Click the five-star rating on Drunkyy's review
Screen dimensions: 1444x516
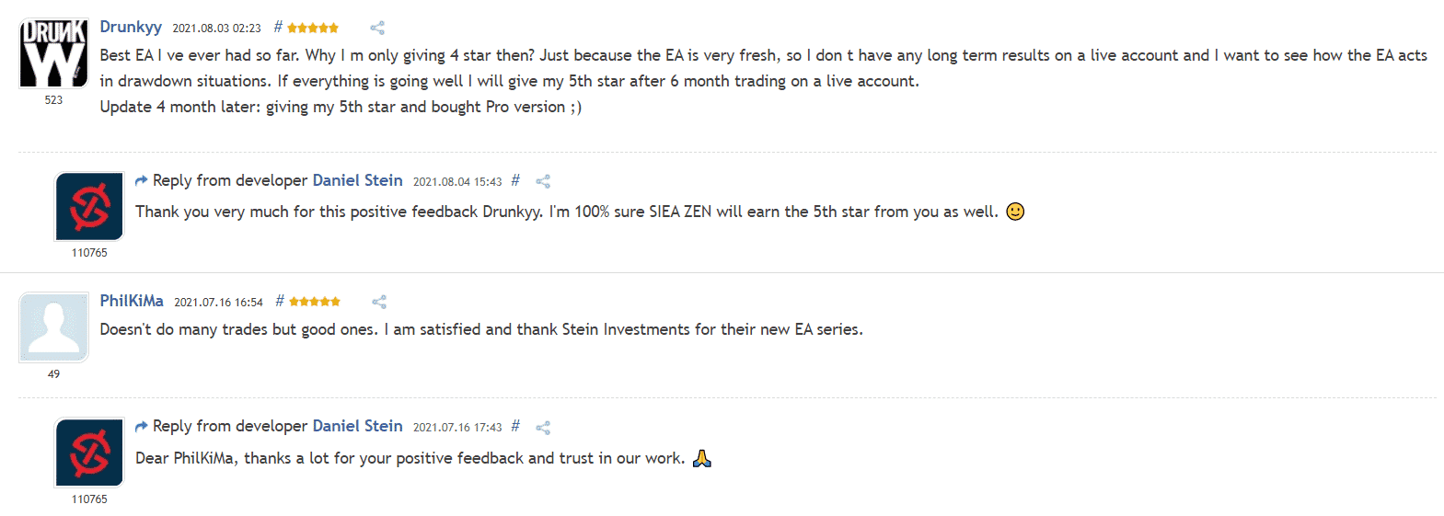(x=313, y=28)
